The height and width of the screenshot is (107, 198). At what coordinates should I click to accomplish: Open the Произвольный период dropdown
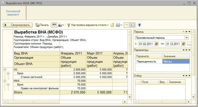186,37
